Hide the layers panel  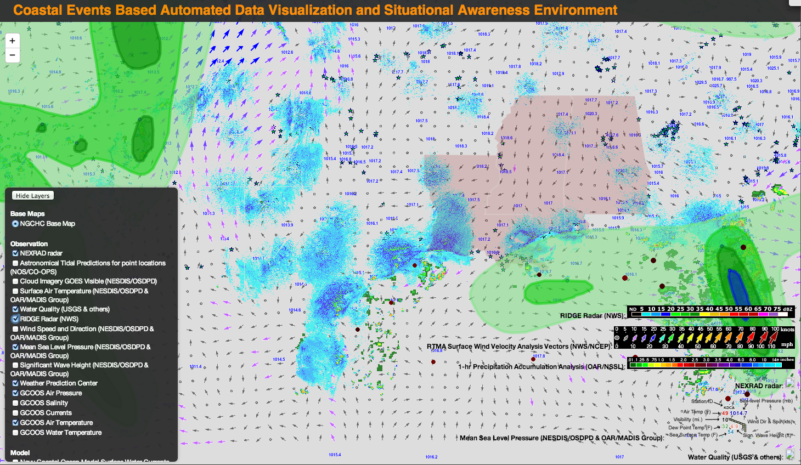(x=33, y=196)
